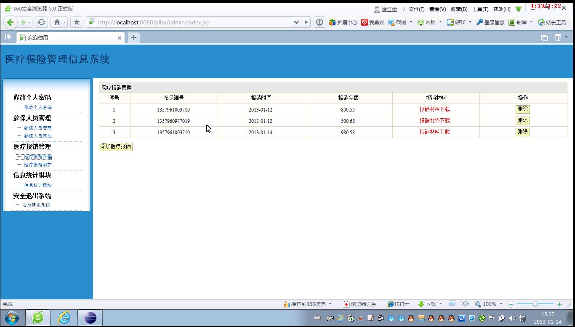The image size is (575, 327).
Task: Click the 翻译 translate tool
Action: (518, 22)
